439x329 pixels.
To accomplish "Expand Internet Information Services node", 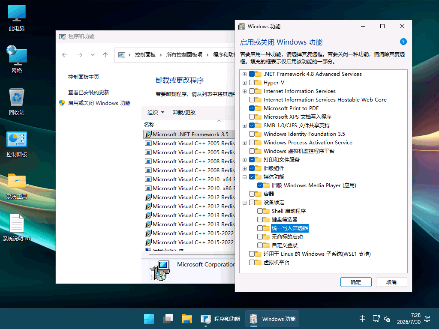I will (x=244, y=91).
